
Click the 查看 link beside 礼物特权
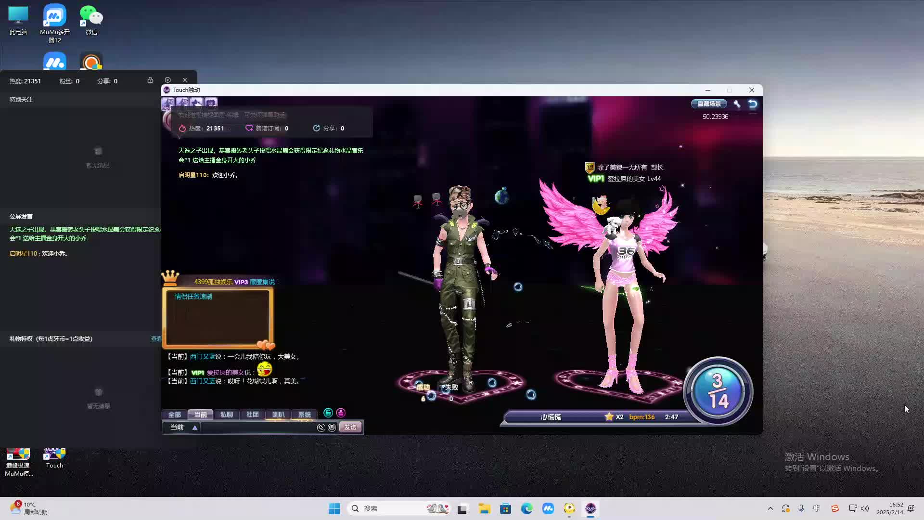pyautogui.click(x=156, y=339)
